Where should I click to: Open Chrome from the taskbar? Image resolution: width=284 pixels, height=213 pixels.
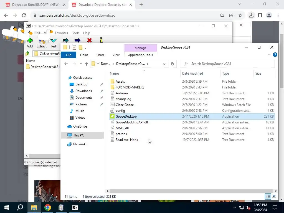click(48, 207)
